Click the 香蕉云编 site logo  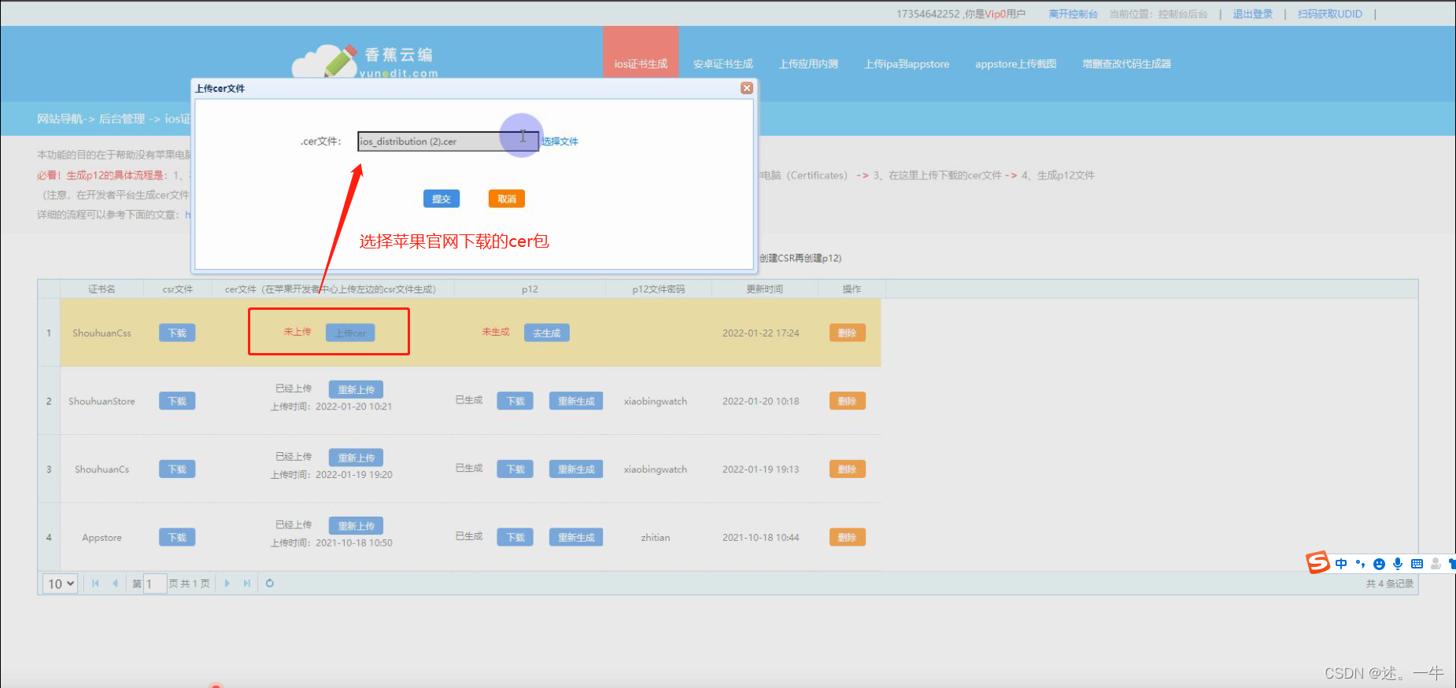(x=365, y=61)
